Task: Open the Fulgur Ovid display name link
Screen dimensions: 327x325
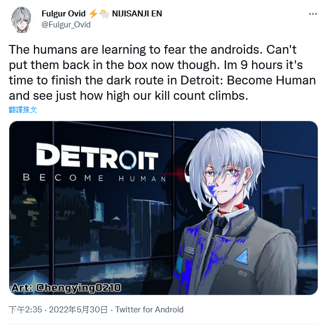Action: pyautogui.click(x=63, y=14)
